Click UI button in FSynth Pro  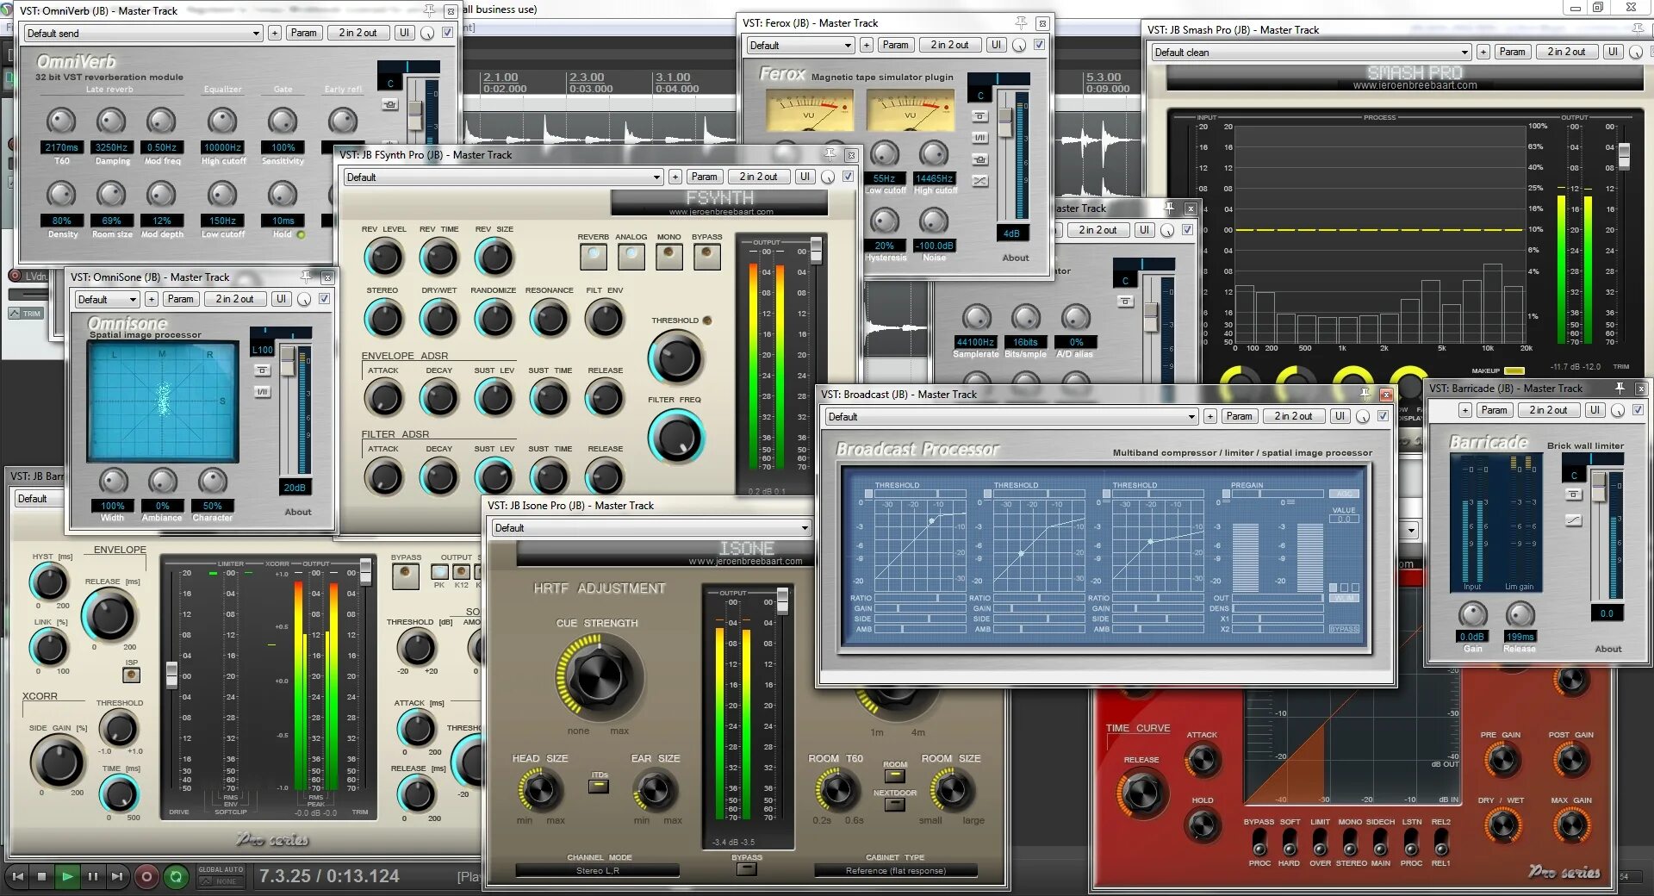click(x=805, y=177)
